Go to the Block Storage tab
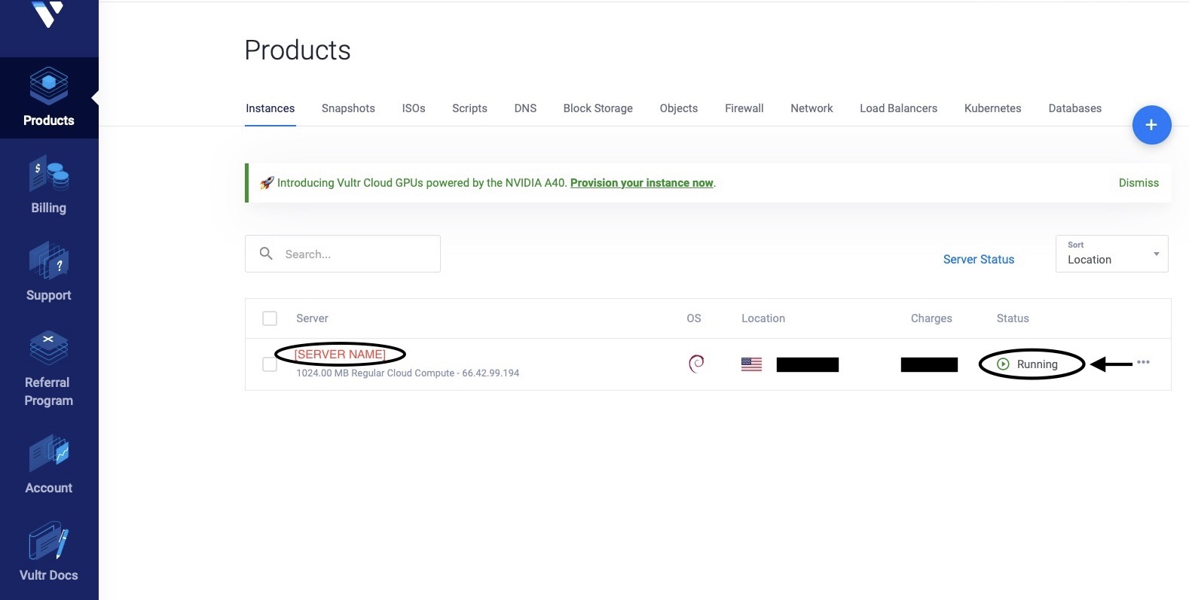Image resolution: width=1189 pixels, height=600 pixels. (x=598, y=108)
